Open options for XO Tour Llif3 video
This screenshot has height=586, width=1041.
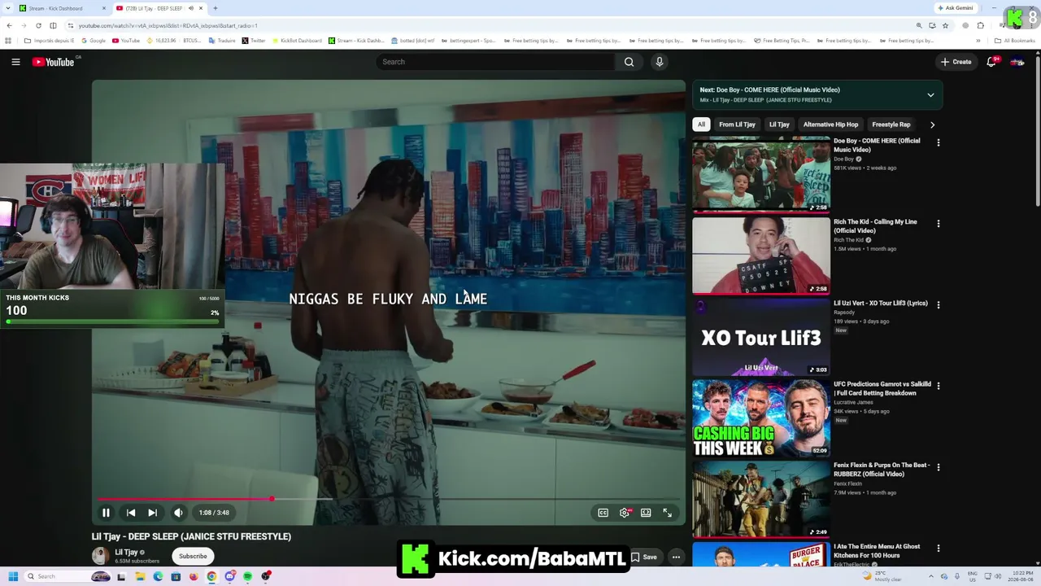pyautogui.click(x=939, y=304)
